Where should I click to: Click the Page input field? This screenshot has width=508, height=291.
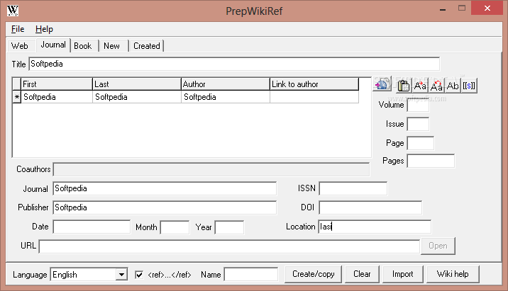pyautogui.click(x=420, y=143)
